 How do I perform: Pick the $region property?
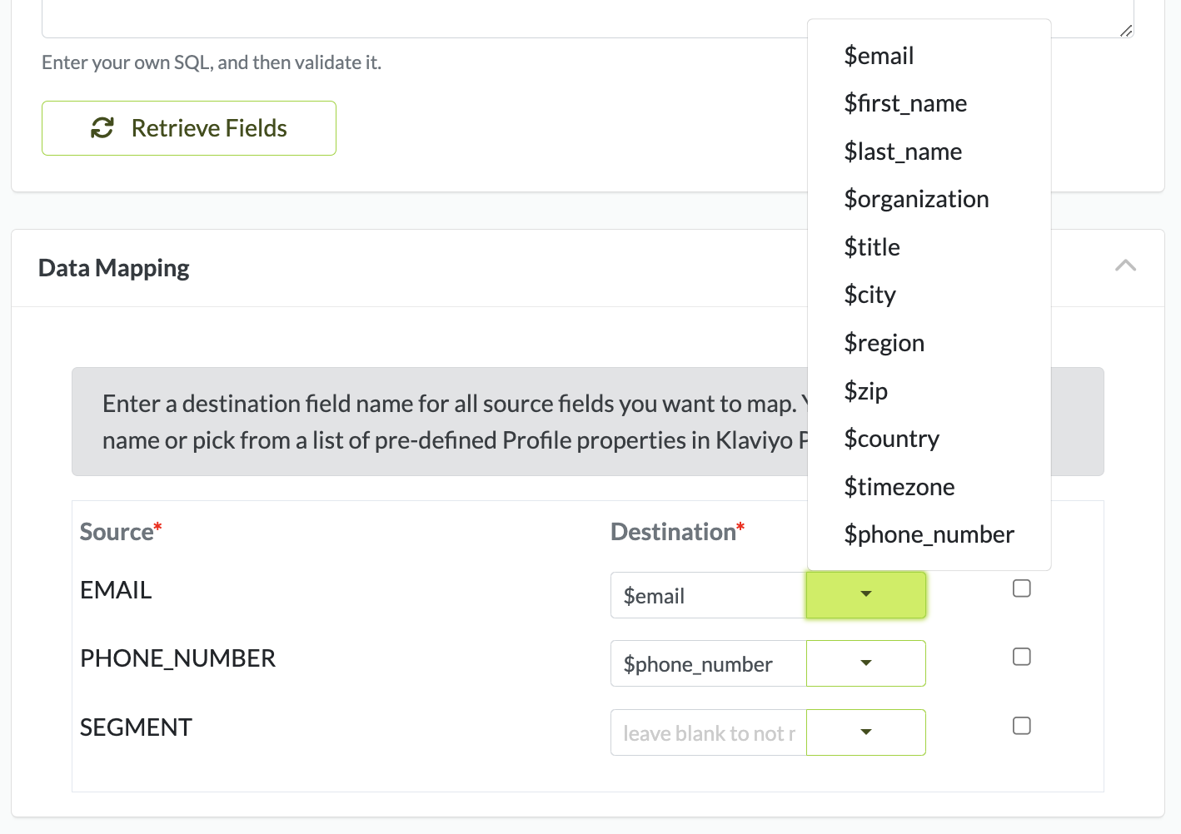(x=884, y=343)
